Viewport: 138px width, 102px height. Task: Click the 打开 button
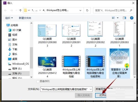click(x=101, y=95)
